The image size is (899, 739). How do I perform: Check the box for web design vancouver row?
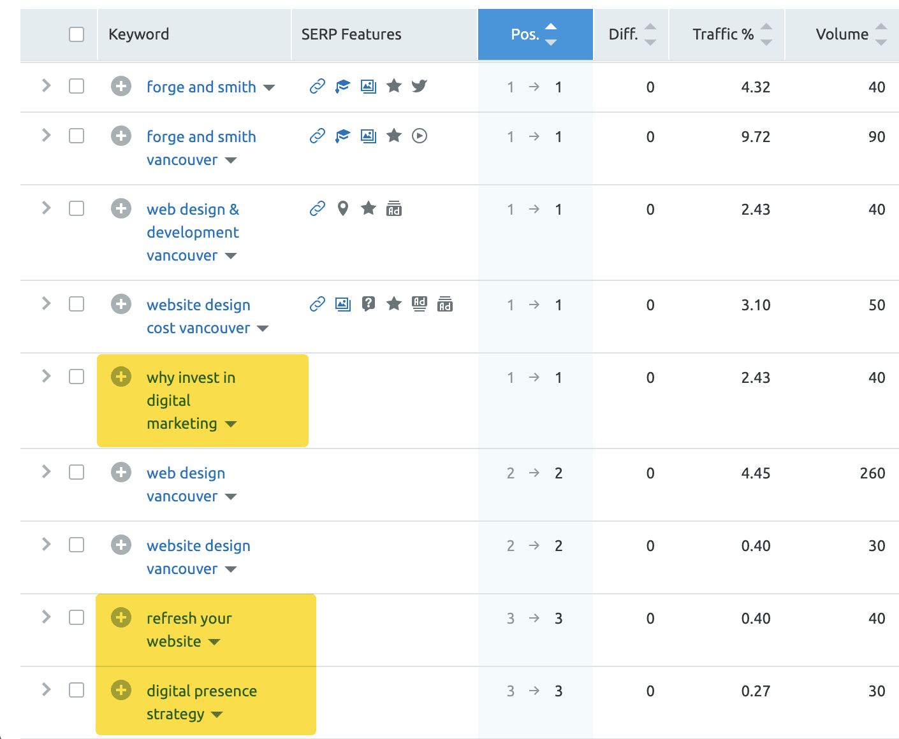pos(77,472)
